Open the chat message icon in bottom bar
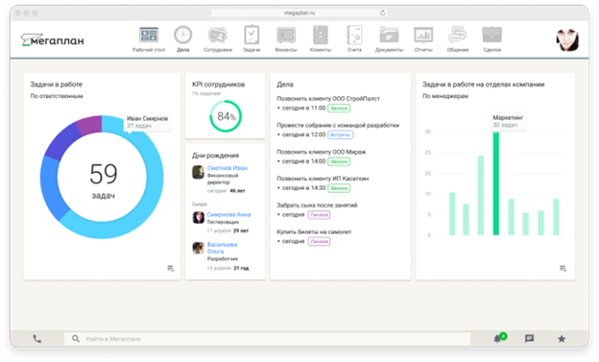Image resolution: width=599 pixels, height=362 pixels. [x=529, y=339]
